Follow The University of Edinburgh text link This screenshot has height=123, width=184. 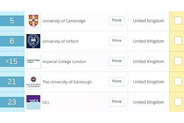pyautogui.click(x=67, y=82)
